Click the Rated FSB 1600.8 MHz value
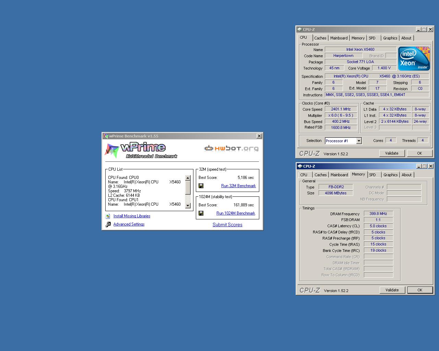 [341, 128]
